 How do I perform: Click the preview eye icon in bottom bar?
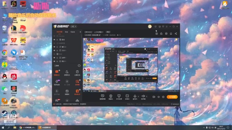(158, 97)
